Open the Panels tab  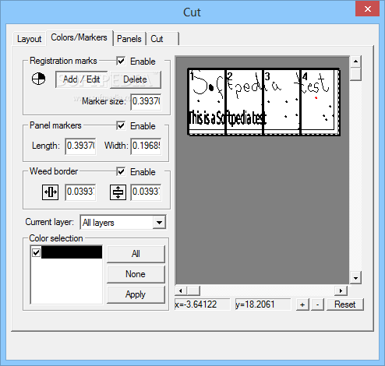129,39
